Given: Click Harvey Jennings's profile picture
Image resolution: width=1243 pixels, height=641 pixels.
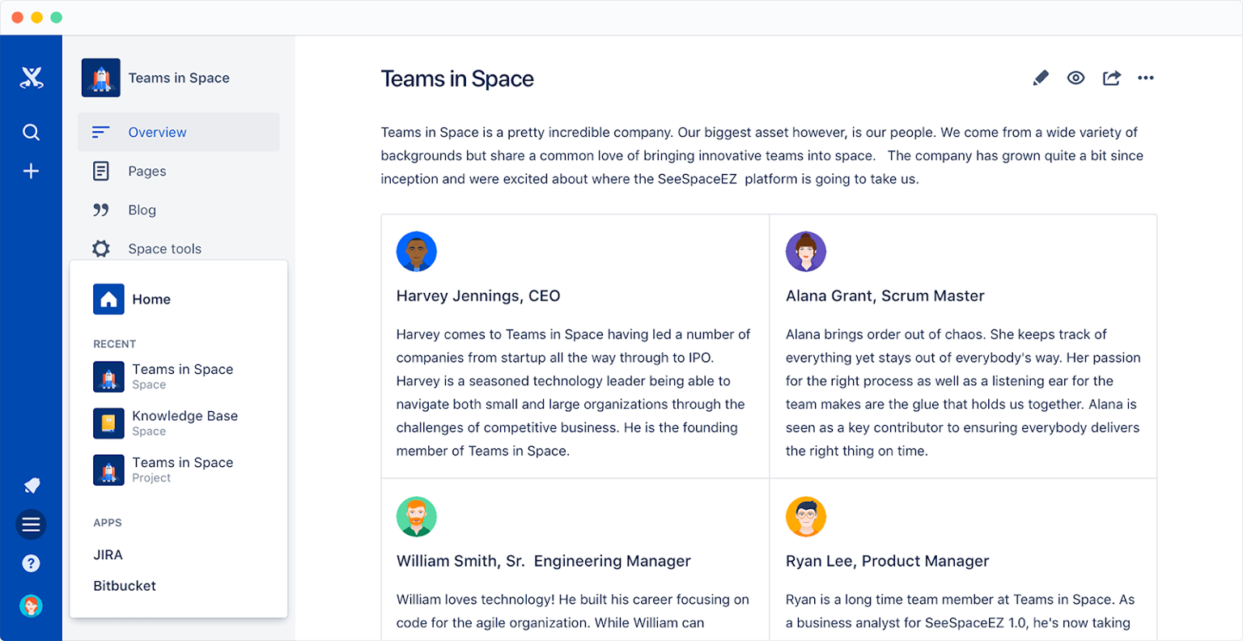Looking at the screenshot, I should tap(416, 251).
